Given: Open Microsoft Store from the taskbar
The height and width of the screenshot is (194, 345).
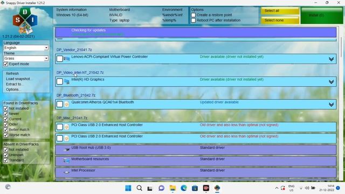Looking at the screenshot, I should (195, 188).
